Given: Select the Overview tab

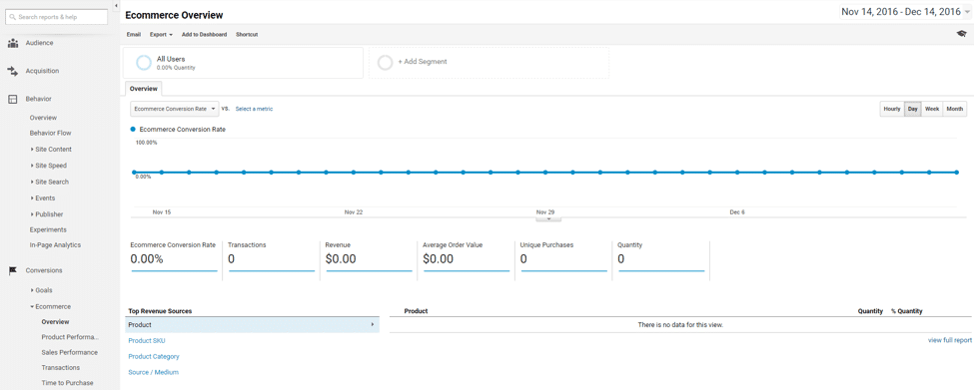Looking at the screenshot, I should [144, 89].
